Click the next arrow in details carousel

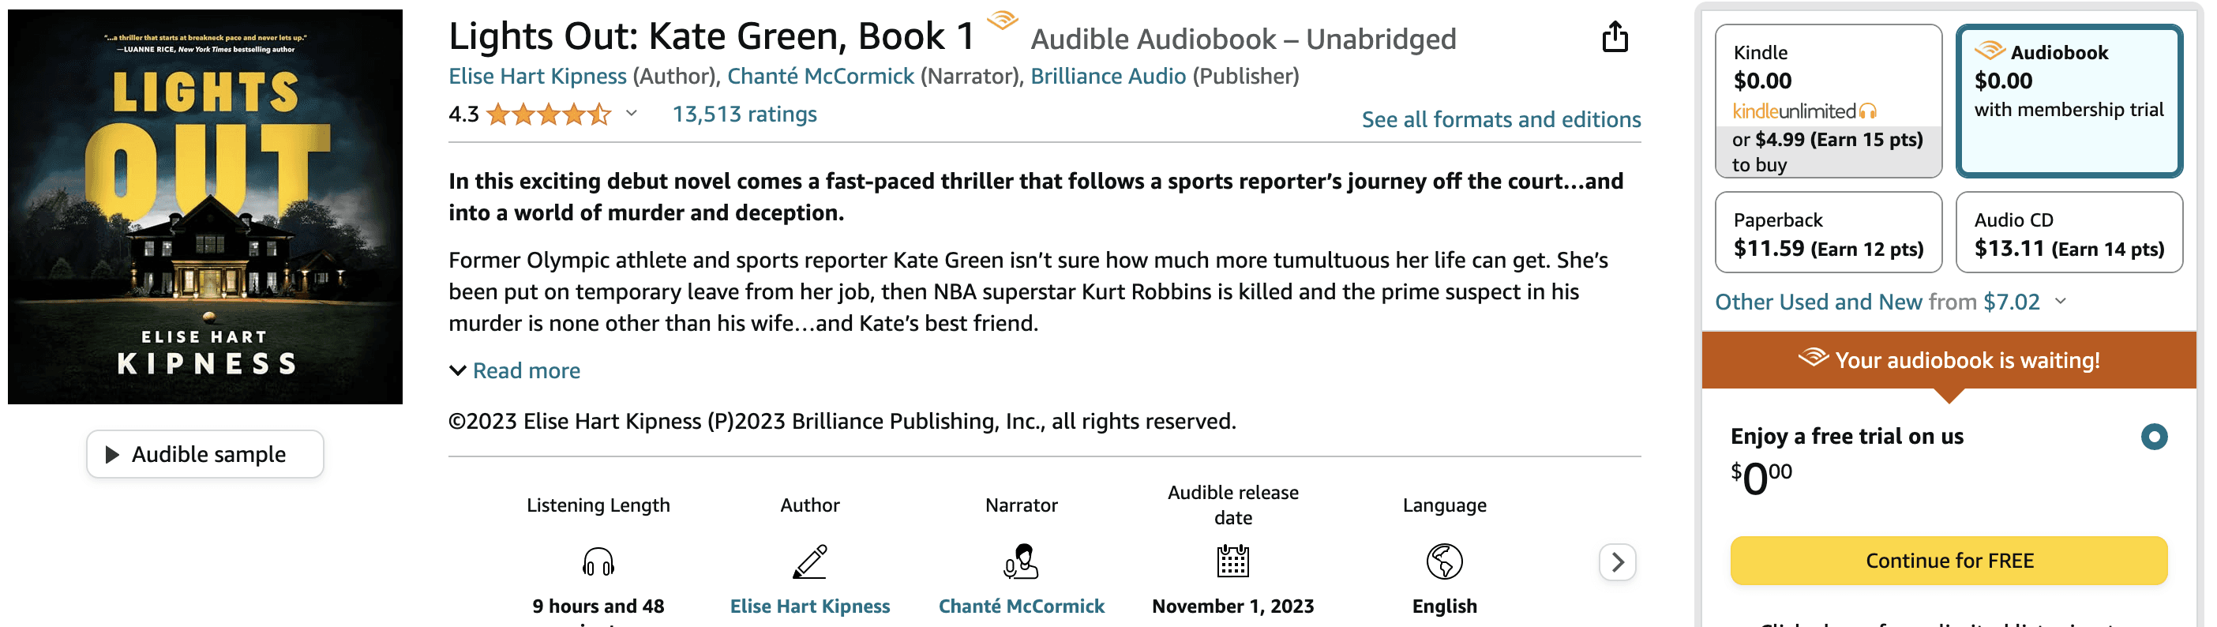tap(1617, 562)
